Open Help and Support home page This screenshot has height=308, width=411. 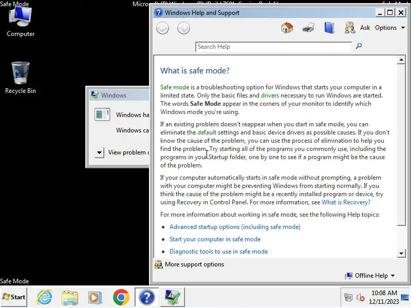click(287, 28)
